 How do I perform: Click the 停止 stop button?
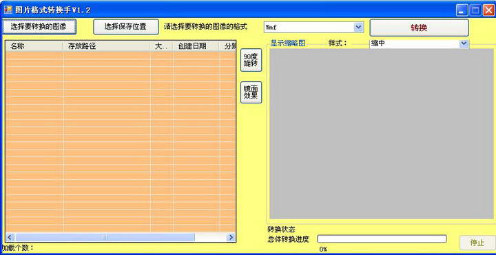(x=477, y=243)
